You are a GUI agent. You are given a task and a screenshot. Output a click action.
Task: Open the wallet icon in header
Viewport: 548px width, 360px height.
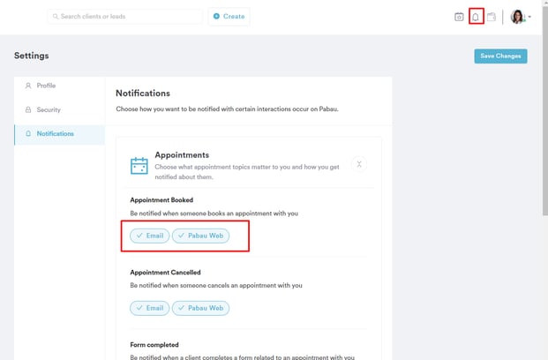[492, 17]
